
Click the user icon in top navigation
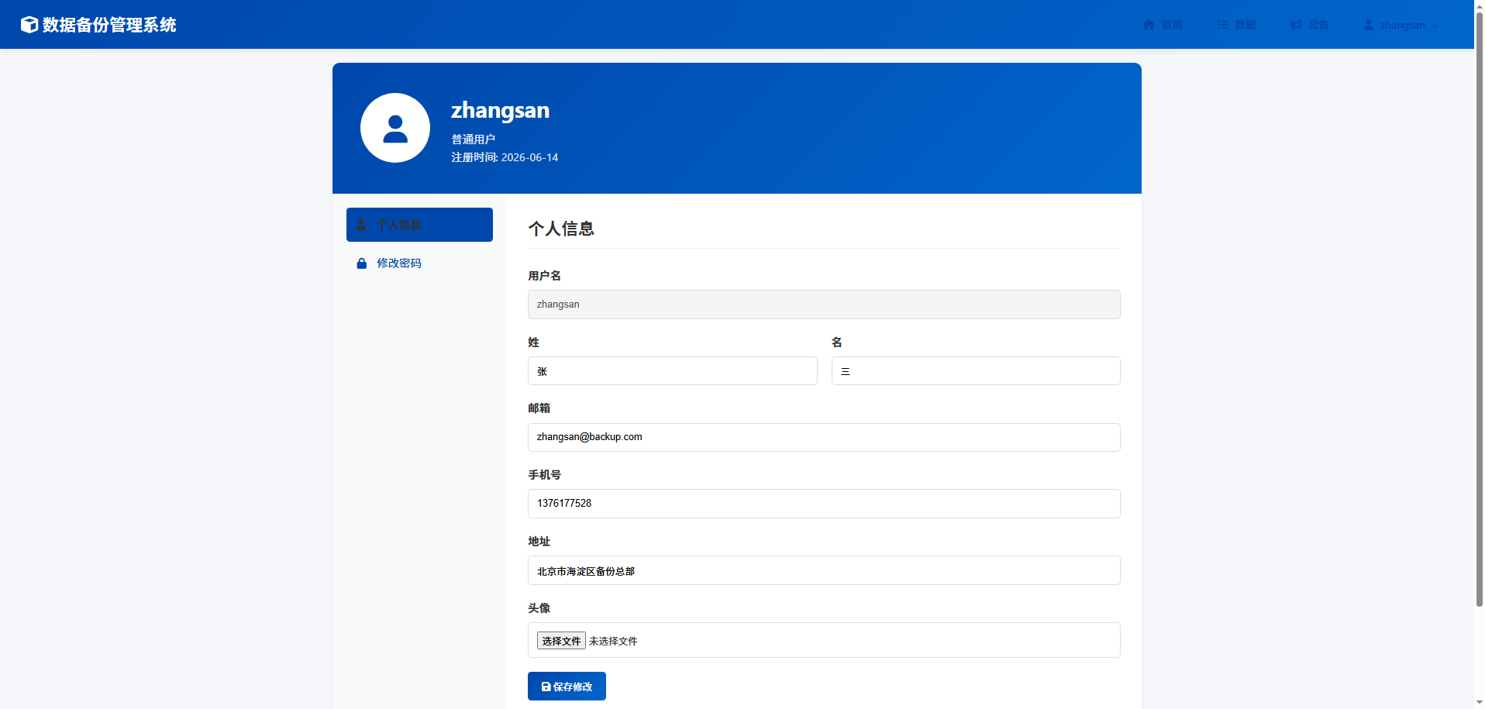pos(1369,25)
